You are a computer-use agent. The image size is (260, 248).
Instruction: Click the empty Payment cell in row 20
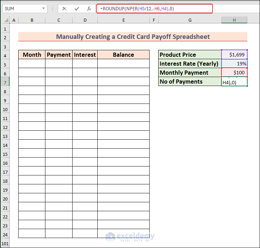point(59,198)
